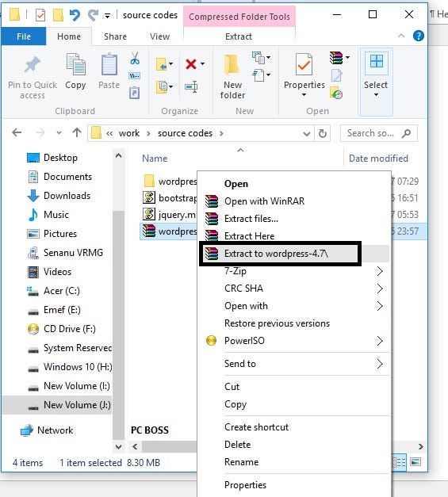Open the Extract tab
448x497 pixels.
coord(239,36)
